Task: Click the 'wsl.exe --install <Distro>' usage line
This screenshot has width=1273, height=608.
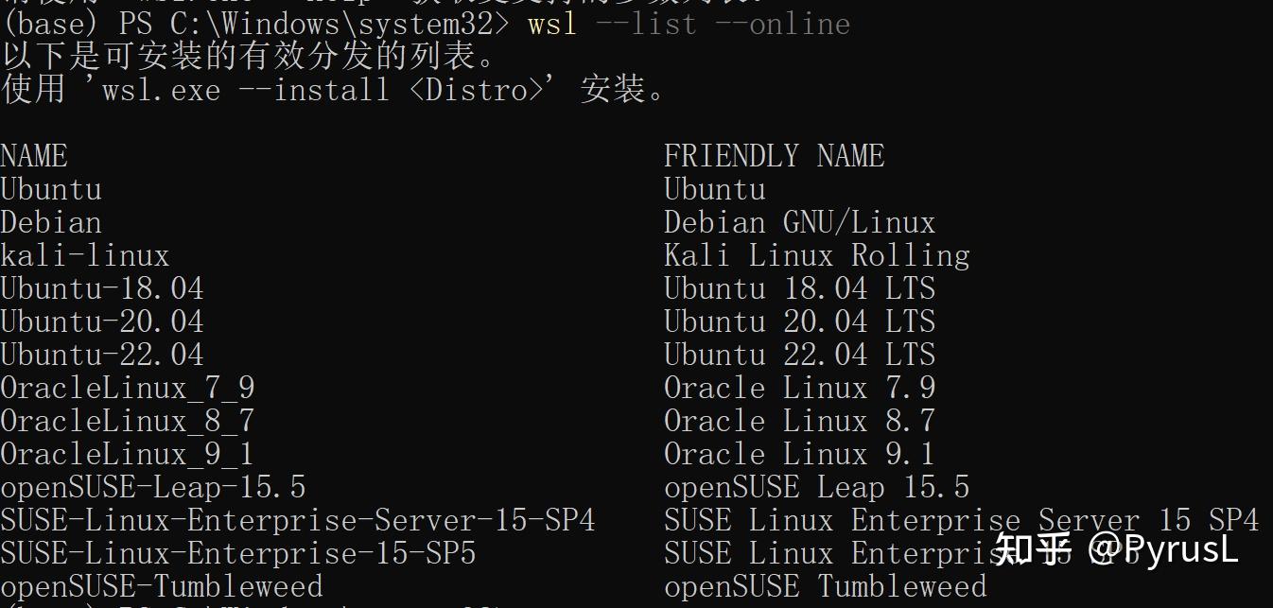Action: (x=336, y=90)
